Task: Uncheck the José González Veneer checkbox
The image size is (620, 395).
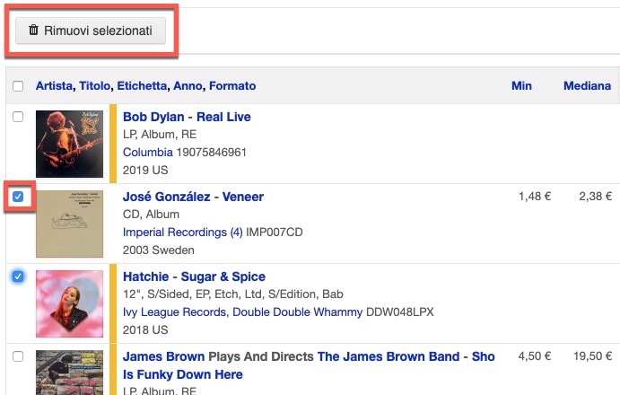Action: tap(18, 197)
